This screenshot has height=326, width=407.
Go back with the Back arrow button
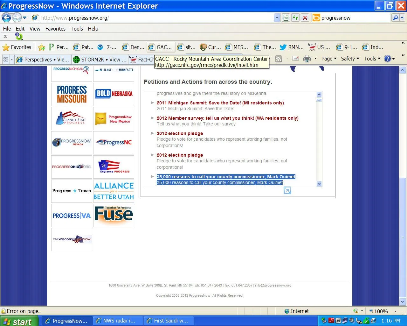click(x=7, y=18)
